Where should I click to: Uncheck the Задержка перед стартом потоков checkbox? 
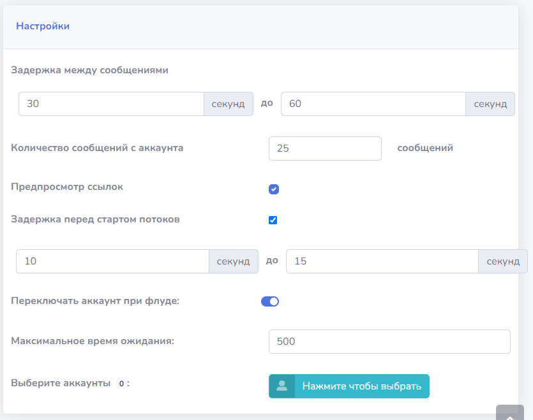pos(273,221)
